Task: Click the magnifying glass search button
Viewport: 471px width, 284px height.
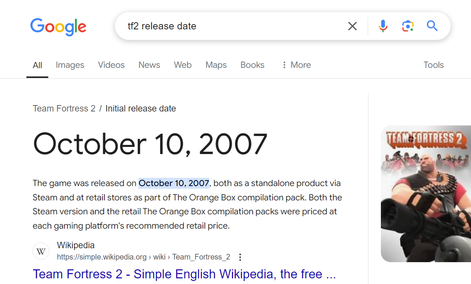Action: coord(432,26)
